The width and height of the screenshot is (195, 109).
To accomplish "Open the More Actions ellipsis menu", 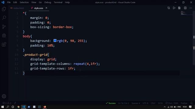I will click(191, 8).
